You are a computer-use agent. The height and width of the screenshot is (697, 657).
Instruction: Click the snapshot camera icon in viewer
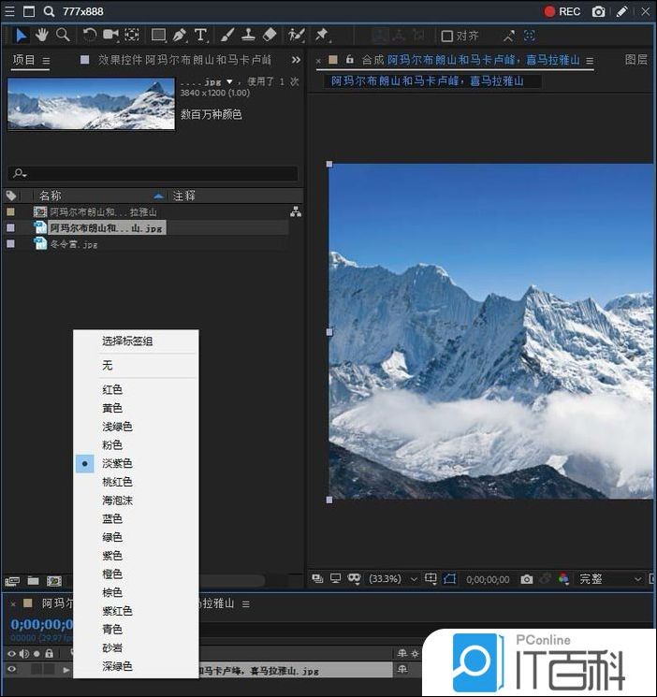(527, 579)
